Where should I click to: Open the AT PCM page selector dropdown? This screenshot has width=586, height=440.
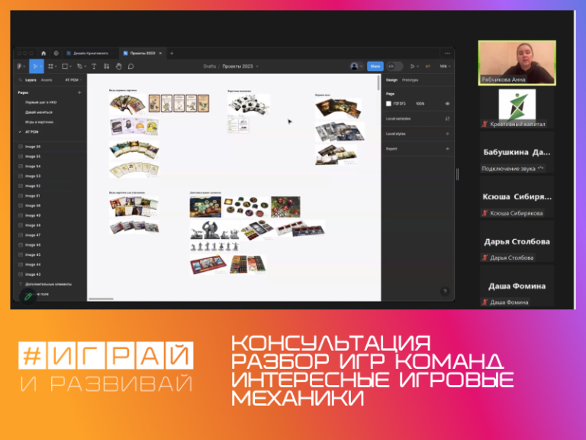(73, 79)
